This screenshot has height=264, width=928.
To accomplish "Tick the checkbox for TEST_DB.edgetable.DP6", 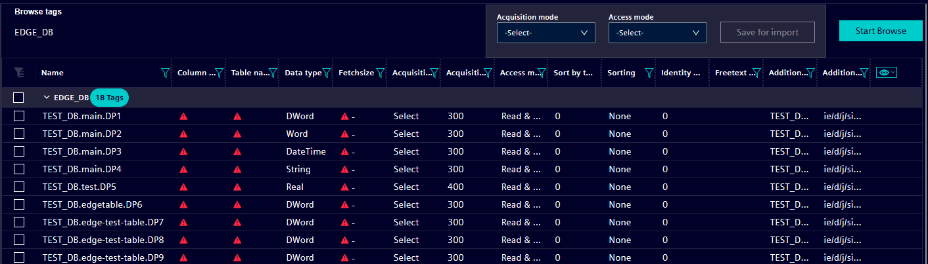I will coord(19,205).
